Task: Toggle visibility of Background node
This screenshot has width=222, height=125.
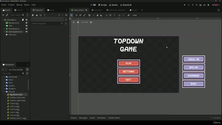Action: coord(26,23)
